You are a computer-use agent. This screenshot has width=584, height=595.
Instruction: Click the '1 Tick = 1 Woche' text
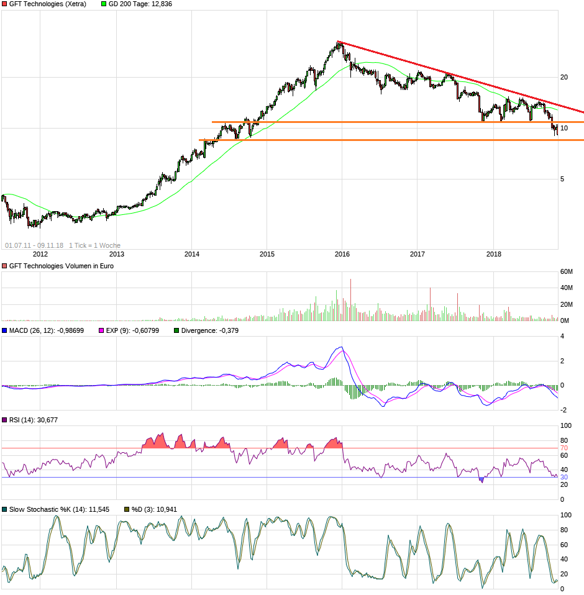(94, 245)
